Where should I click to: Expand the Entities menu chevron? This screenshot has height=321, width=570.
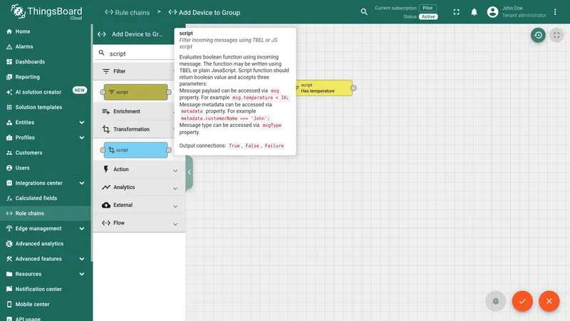click(82, 123)
